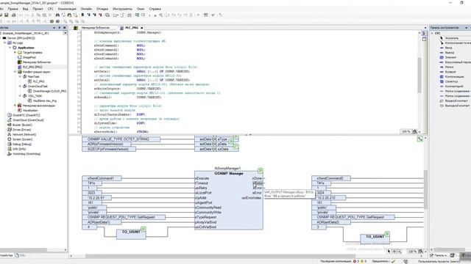Open the Отладка menu

coord(102,9)
